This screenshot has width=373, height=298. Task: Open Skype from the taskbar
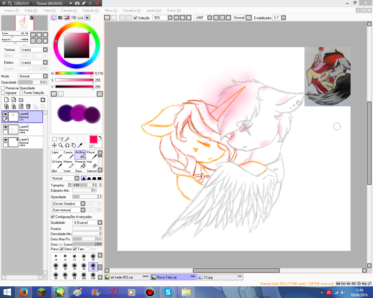[168, 292]
